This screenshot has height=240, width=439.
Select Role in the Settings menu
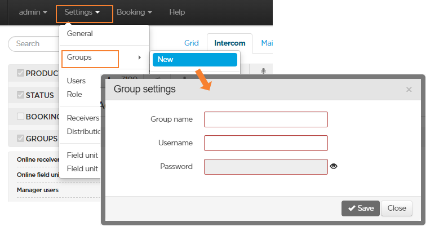74,94
